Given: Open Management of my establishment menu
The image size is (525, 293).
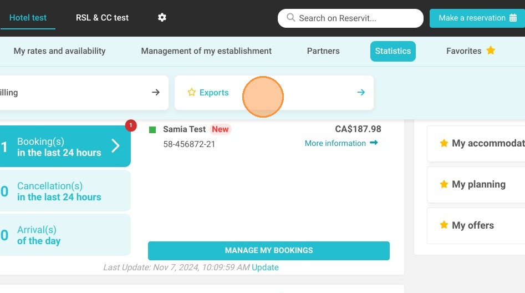Looking at the screenshot, I should tap(206, 51).
